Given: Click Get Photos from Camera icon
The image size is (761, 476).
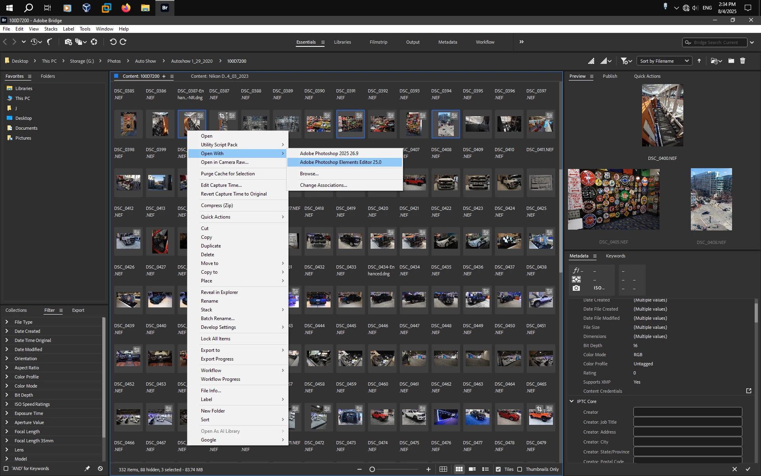Looking at the screenshot, I should point(68,42).
